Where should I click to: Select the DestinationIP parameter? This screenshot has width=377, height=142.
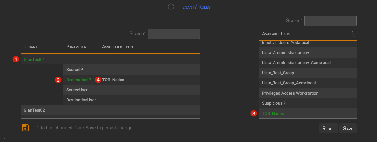point(79,80)
